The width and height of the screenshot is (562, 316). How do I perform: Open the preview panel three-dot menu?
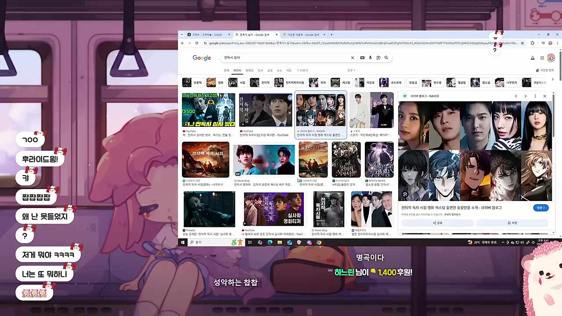click(x=535, y=96)
